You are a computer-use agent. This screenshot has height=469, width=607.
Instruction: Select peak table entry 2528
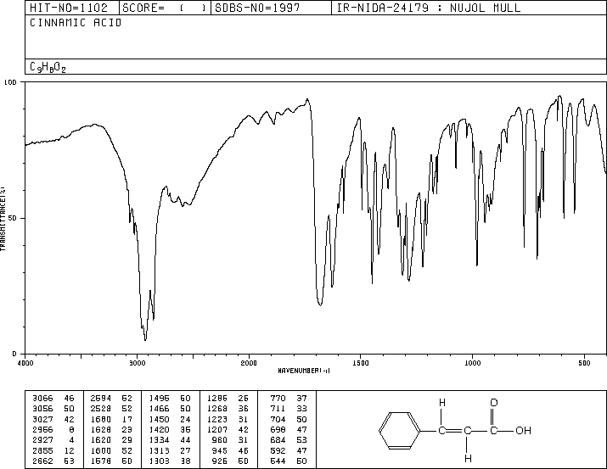click(x=101, y=408)
